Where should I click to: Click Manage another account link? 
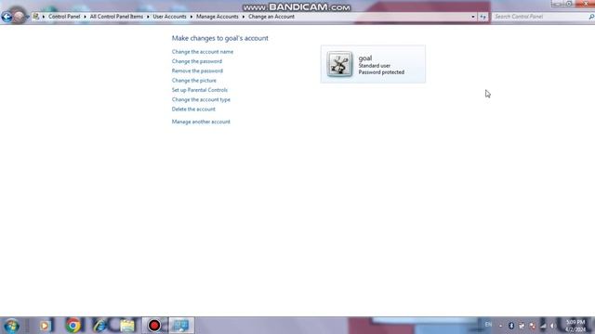pyautogui.click(x=201, y=122)
